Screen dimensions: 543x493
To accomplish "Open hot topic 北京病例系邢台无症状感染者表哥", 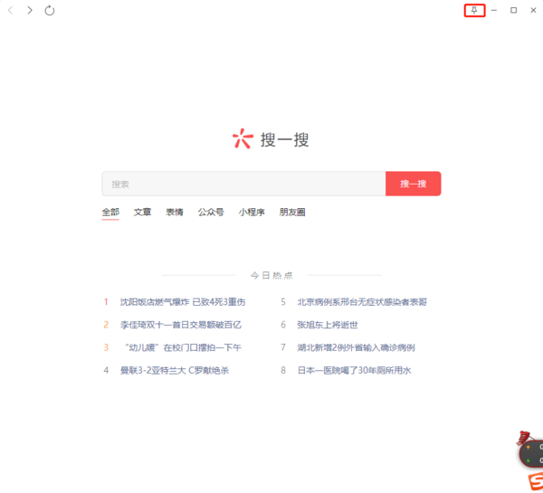I will 362,302.
